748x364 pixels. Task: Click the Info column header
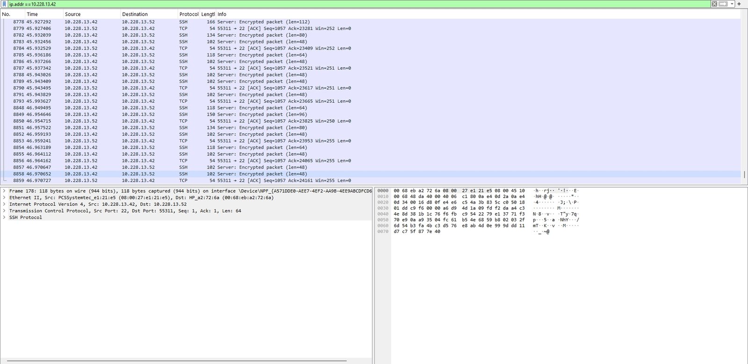pos(478,14)
